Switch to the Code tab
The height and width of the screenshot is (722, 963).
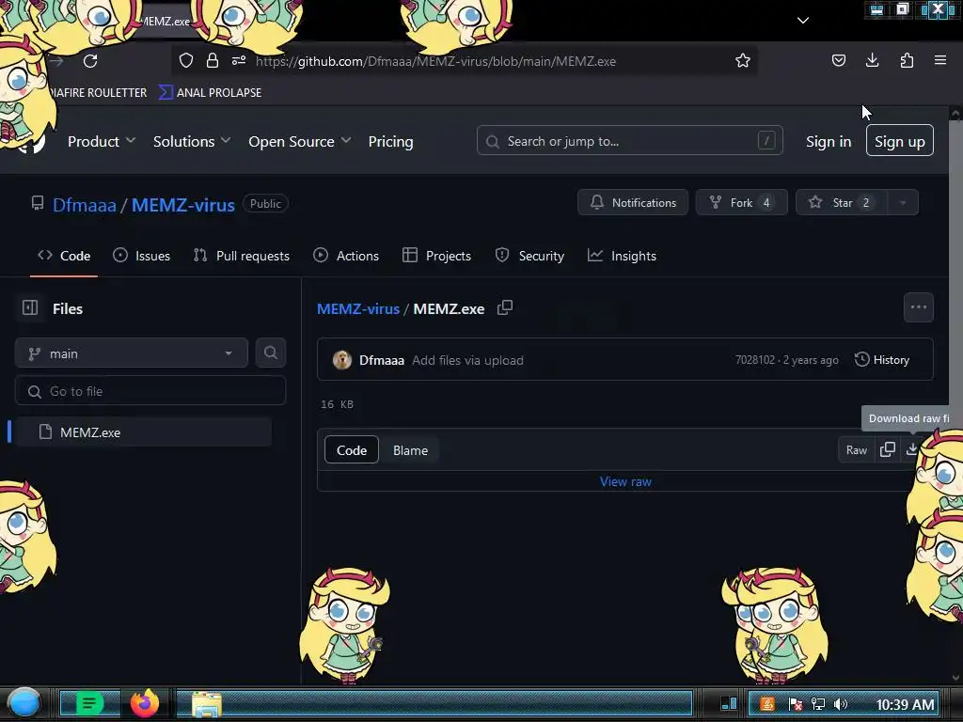(x=64, y=256)
